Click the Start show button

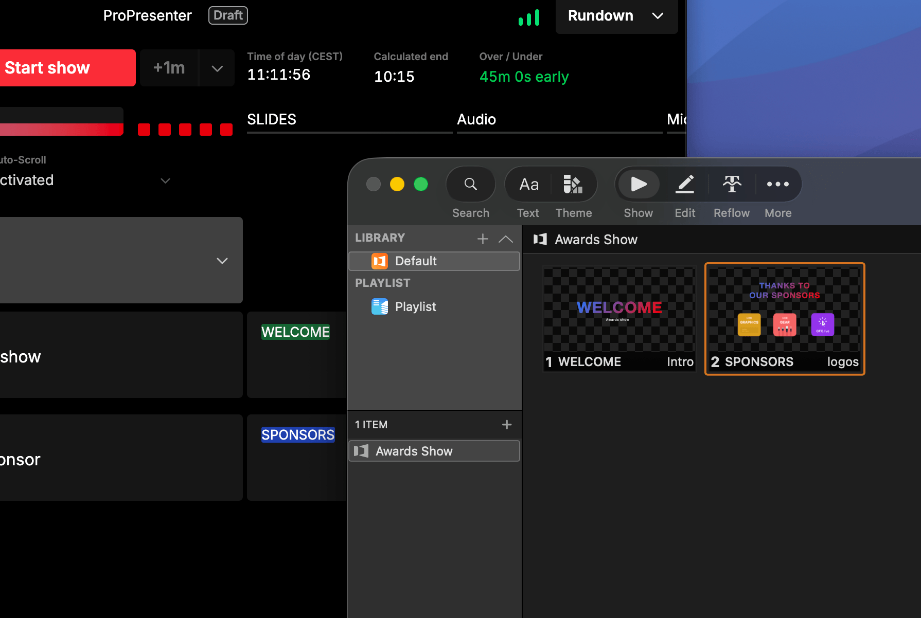click(x=67, y=68)
